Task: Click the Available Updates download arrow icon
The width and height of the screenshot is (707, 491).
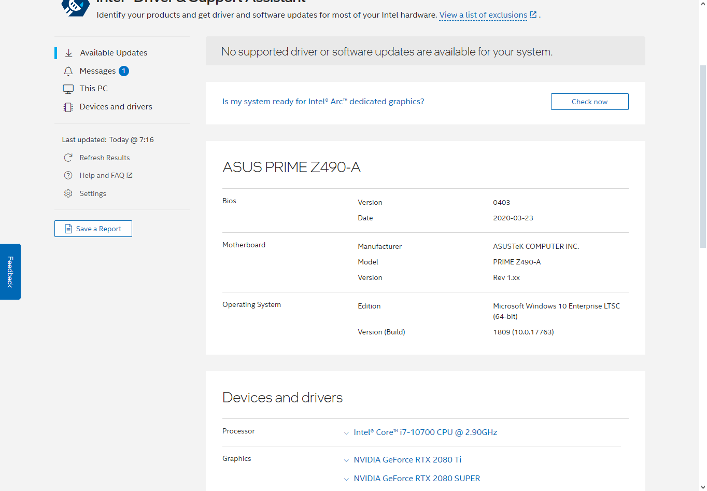Action: [x=68, y=53]
